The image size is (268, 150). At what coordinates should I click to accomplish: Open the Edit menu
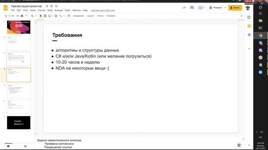[x=18, y=10]
